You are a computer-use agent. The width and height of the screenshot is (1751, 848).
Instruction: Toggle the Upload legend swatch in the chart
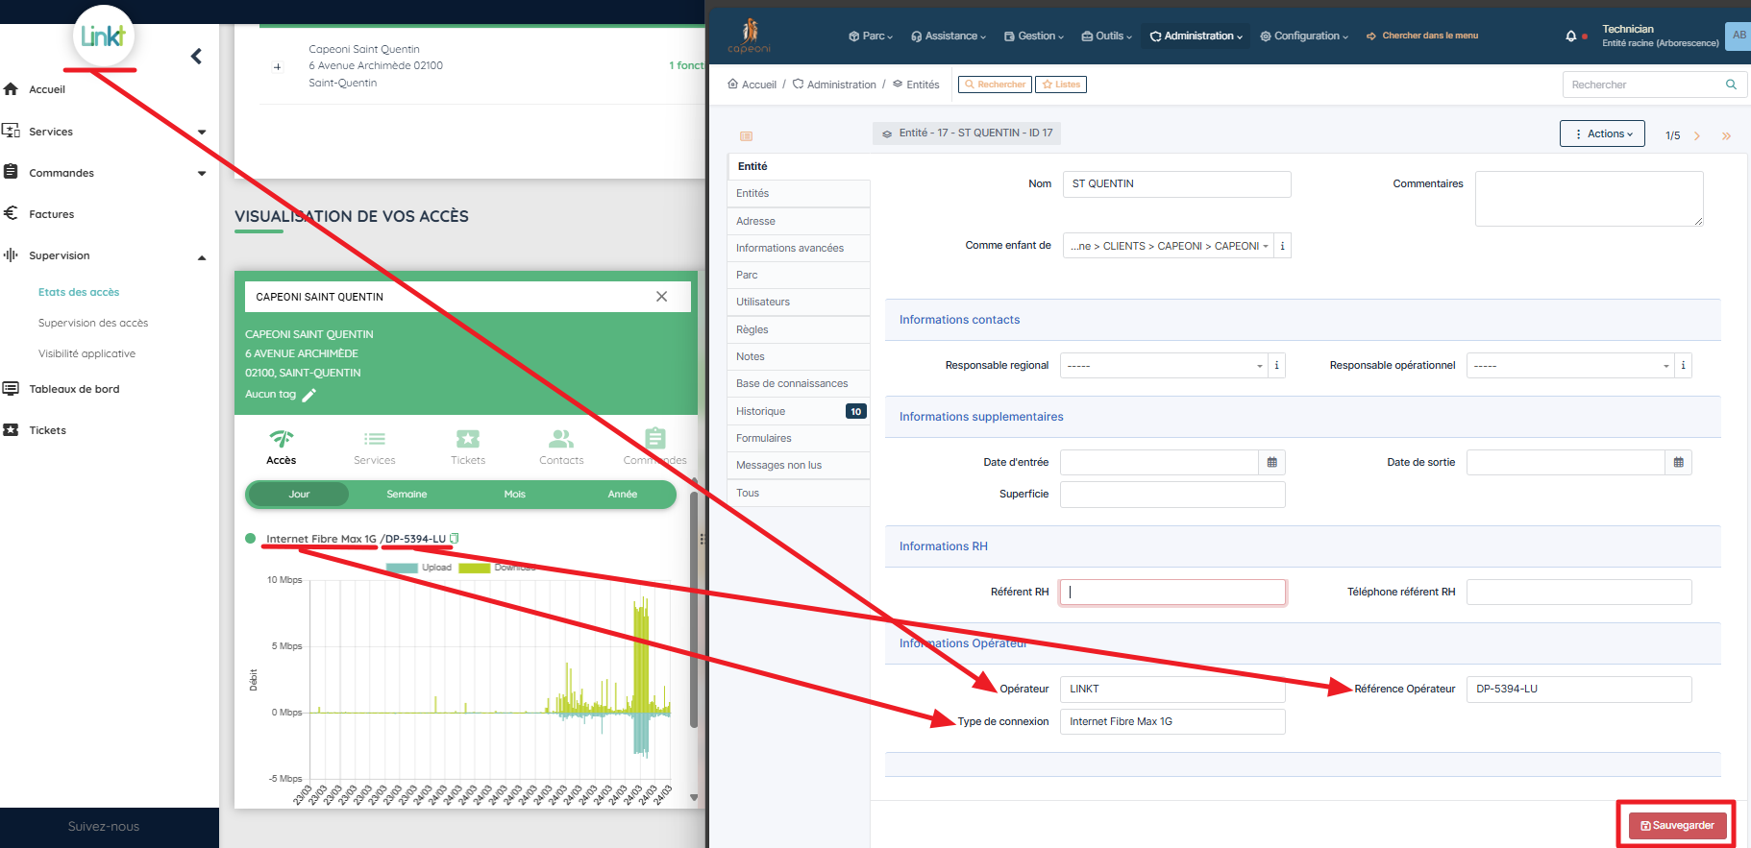pos(402,568)
